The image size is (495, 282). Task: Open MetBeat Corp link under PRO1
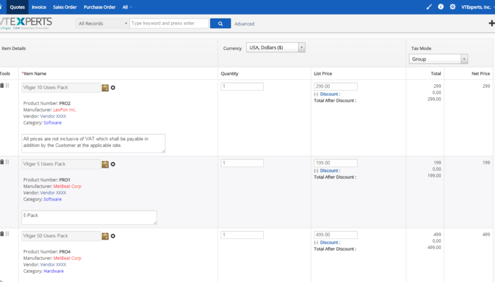[x=67, y=186]
